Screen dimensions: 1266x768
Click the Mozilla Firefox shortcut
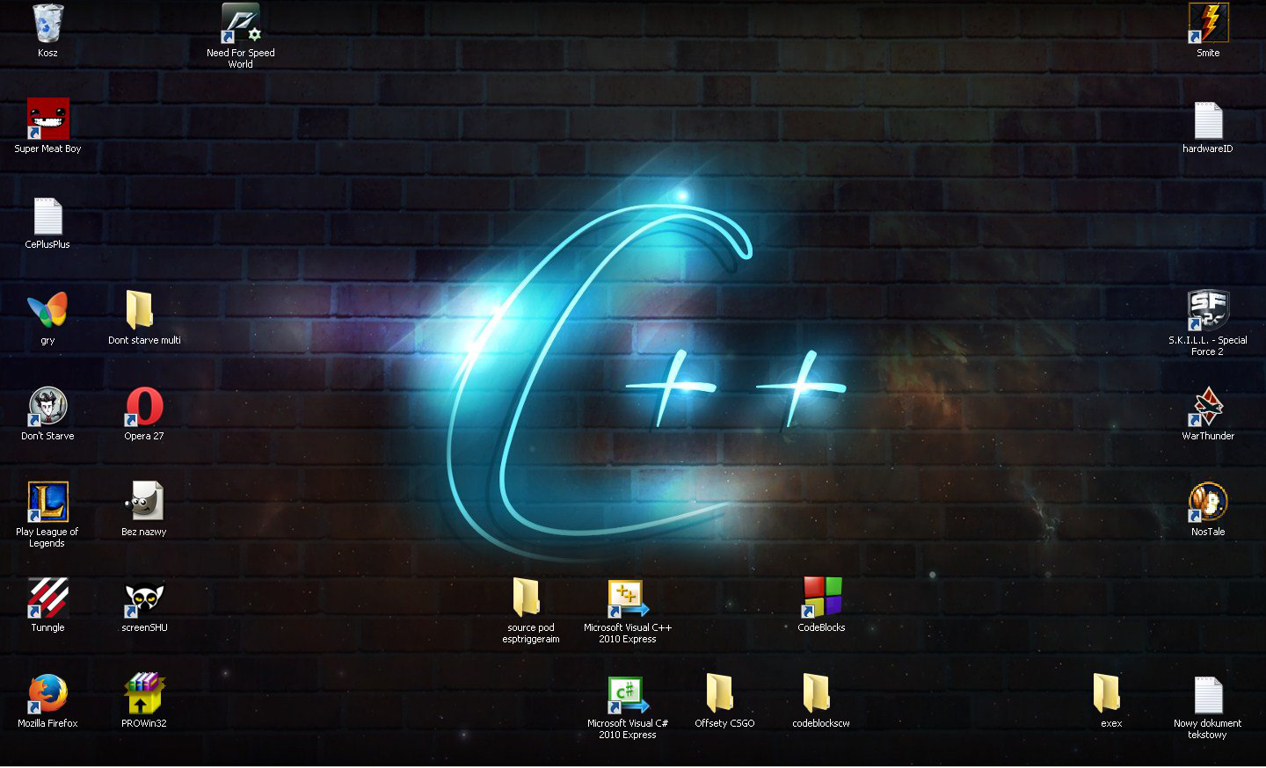pos(47,693)
